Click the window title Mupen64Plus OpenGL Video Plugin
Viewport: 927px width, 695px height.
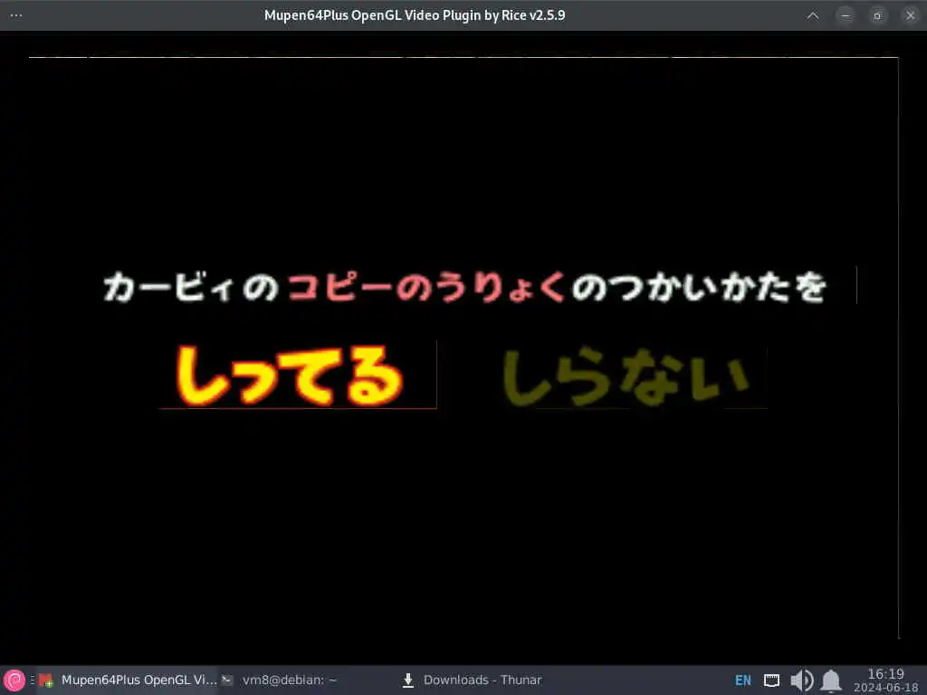(x=415, y=15)
